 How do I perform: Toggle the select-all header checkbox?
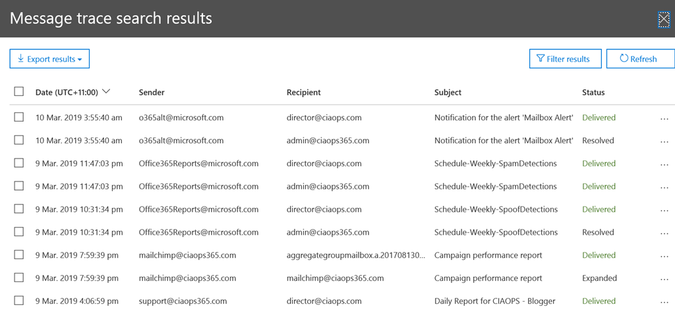point(18,92)
